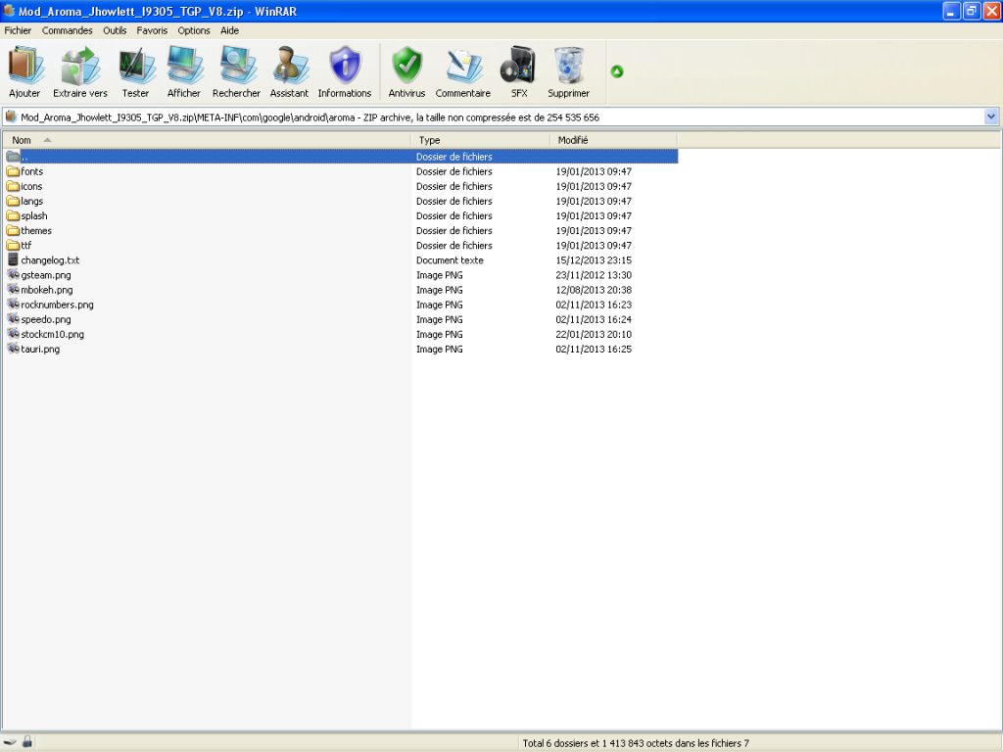Select tauri.png file
The width and height of the screenshot is (1003, 752).
pos(33,349)
